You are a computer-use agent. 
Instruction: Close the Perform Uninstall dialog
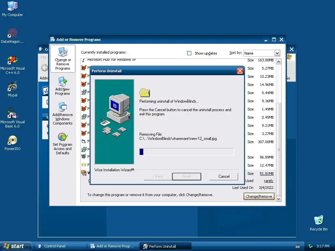240,71
